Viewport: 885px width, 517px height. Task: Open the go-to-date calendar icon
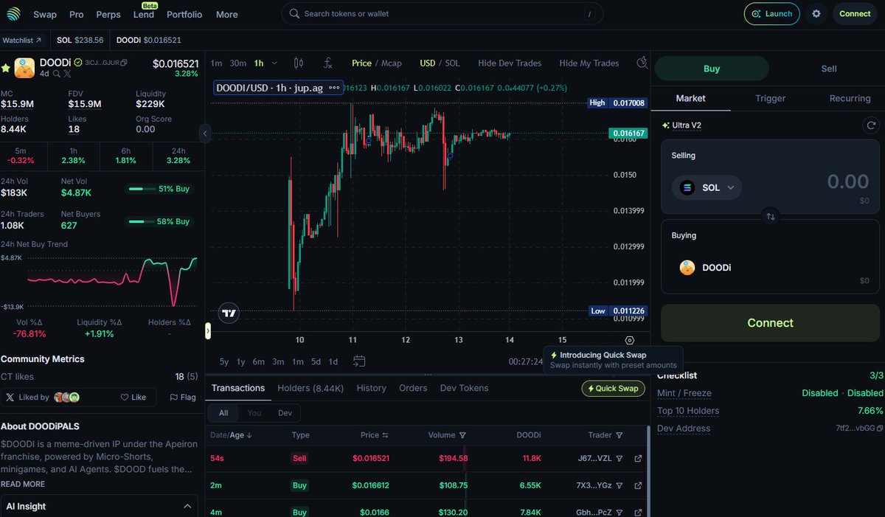359,361
